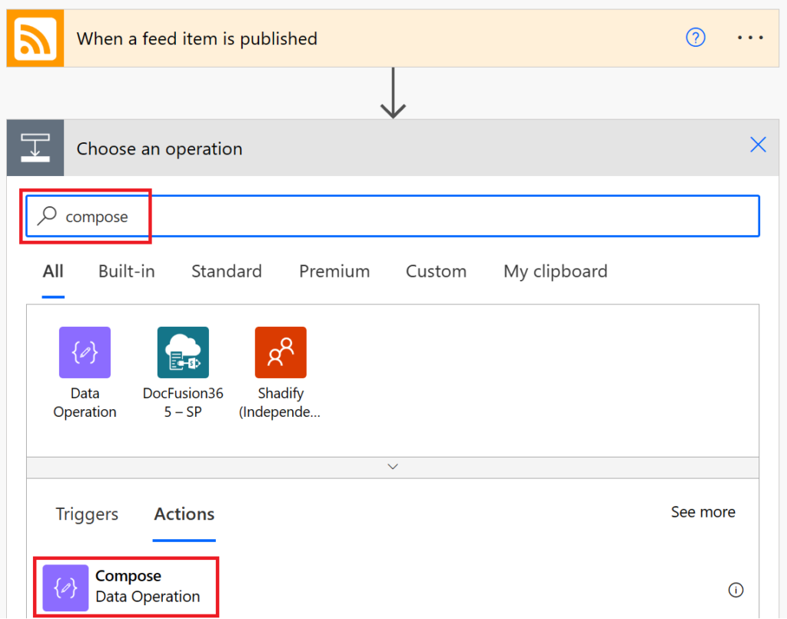Screen dimensions: 787x619
Task: Switch to the Built-in tab
Action: point(126,271)
